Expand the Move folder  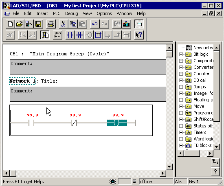pos(181,106)
